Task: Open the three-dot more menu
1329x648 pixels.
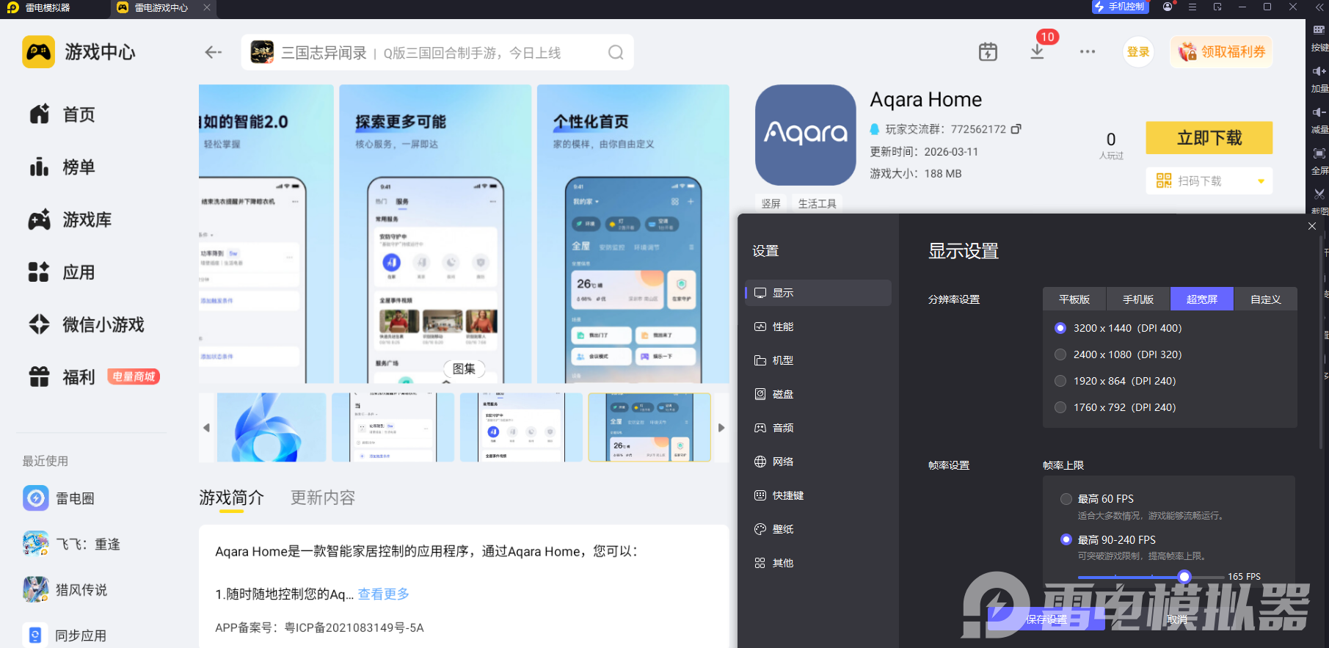Action: (x=1087, y=52)
